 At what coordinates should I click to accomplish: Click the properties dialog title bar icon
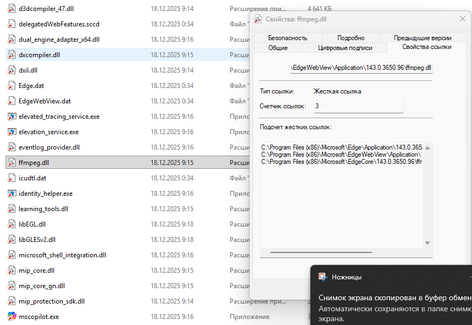click(258, 19)
